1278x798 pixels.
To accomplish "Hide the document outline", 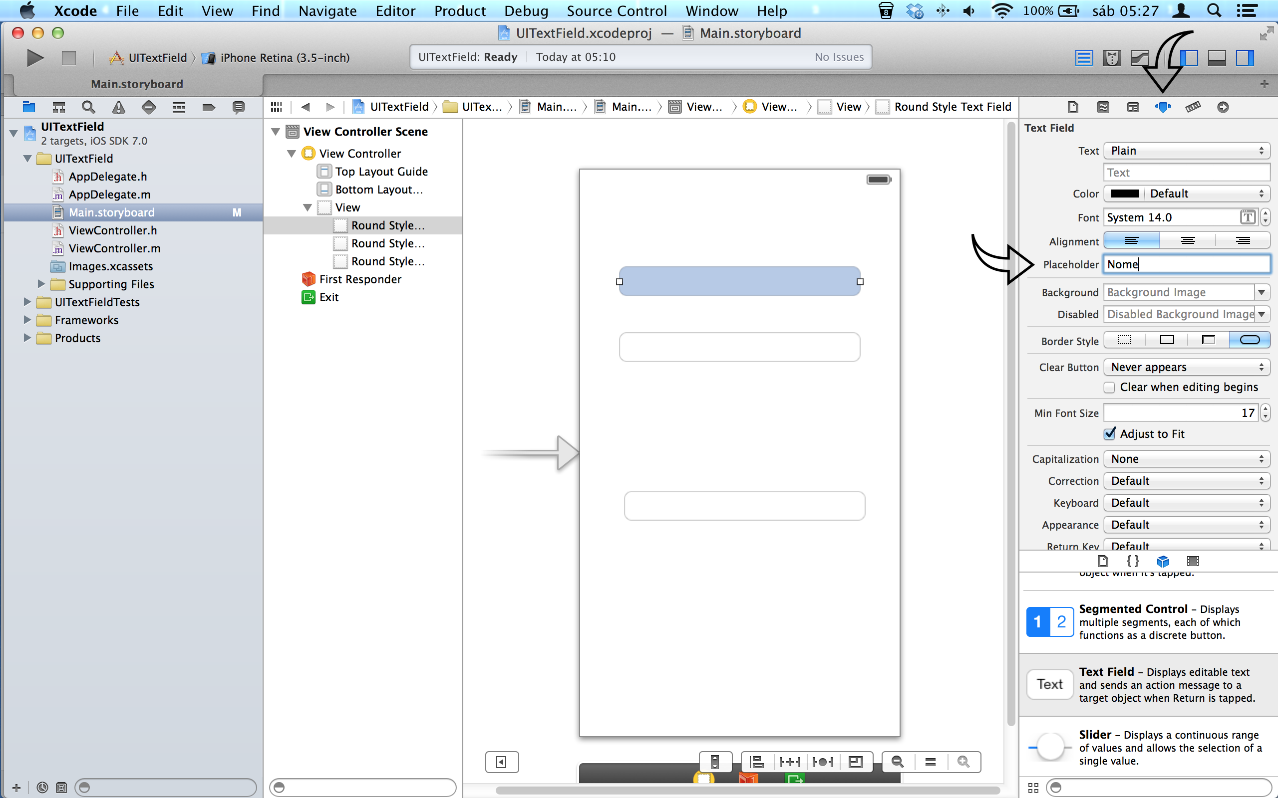I will [x=502, y=762].
